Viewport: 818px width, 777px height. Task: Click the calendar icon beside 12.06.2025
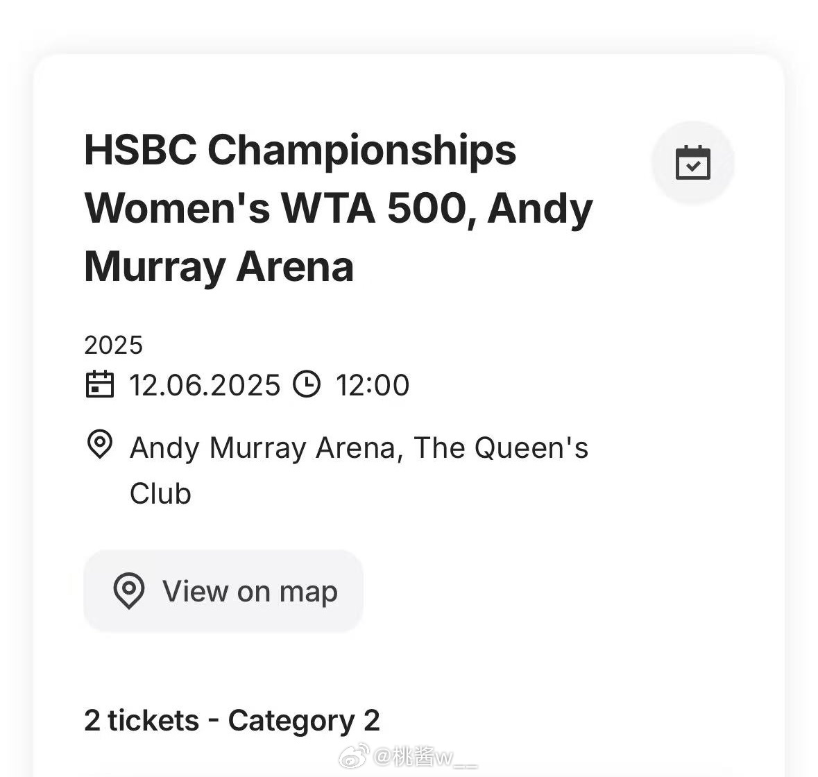pyautogui.click(x=100, y=384)
